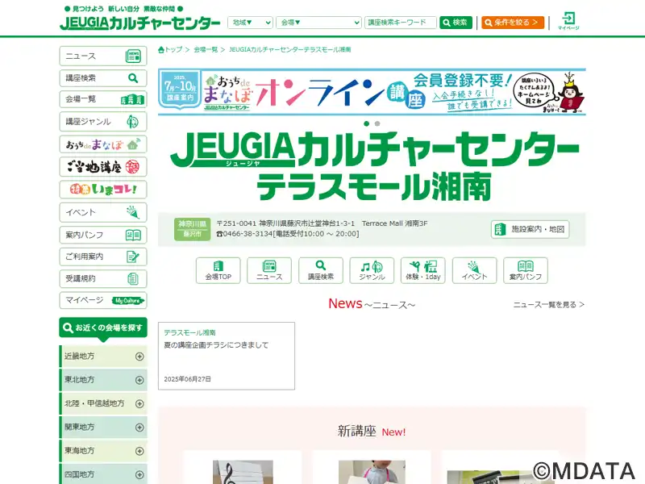Open the 会場 venue dropdown
This screenshot has height=484, width=645.
coord(318,23)
